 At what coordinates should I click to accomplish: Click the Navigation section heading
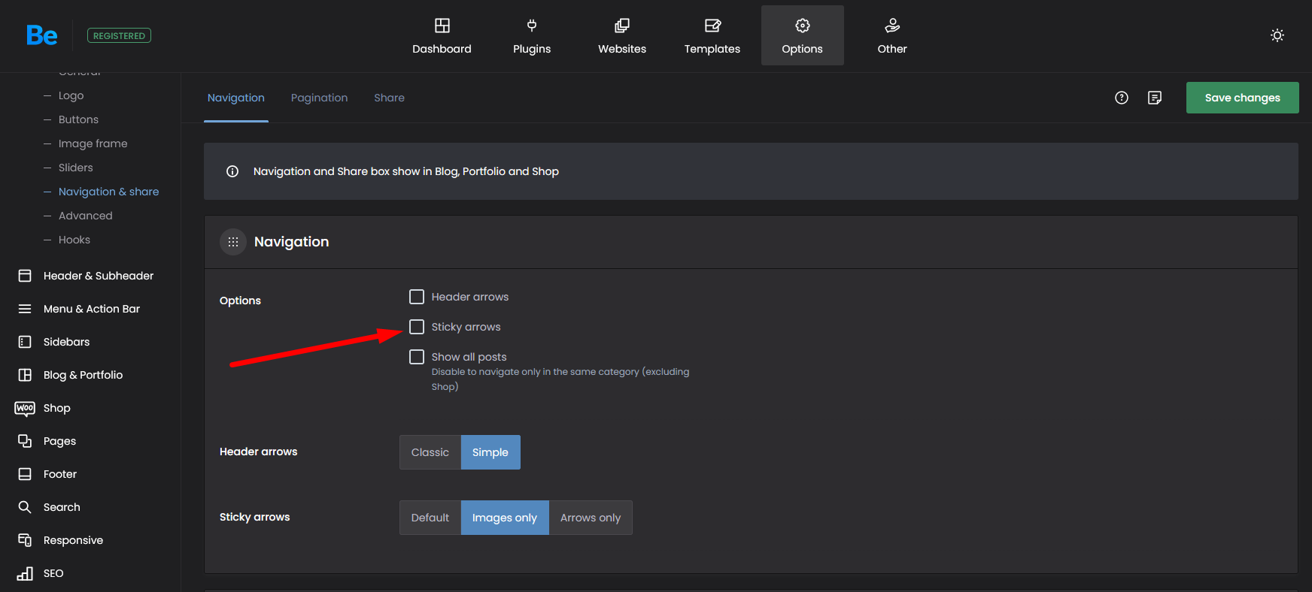point(292,242)
